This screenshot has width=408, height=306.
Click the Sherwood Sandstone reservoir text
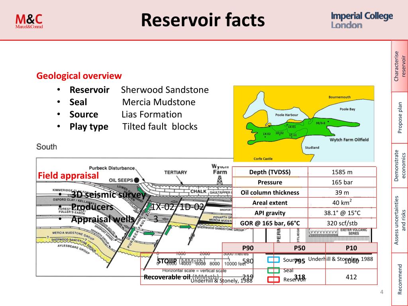(x=165, y=90)
